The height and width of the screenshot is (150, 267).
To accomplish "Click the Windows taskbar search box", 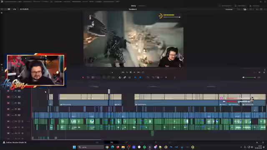I will pyautogui.click(x=91, y=147).
